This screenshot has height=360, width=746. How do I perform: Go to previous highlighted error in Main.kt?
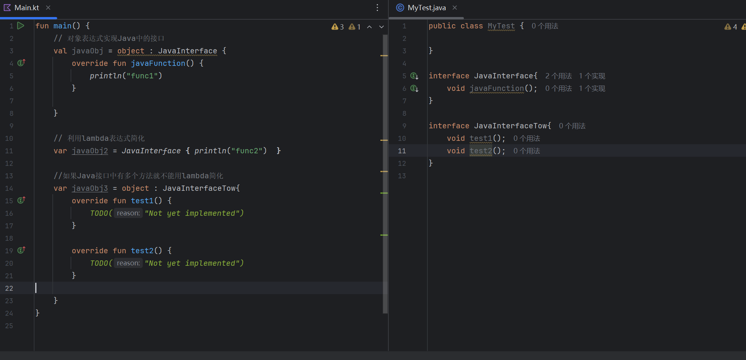(369, 26)
